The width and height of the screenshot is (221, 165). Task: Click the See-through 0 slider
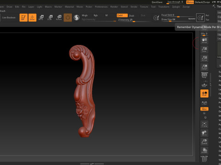click(175, 2)
